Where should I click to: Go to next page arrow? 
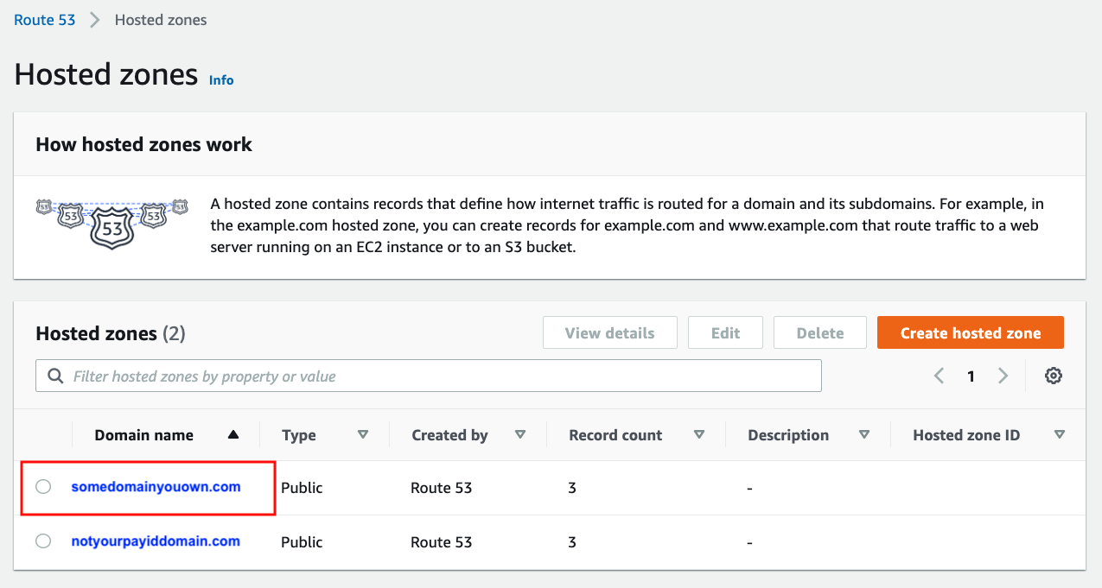1003,376
